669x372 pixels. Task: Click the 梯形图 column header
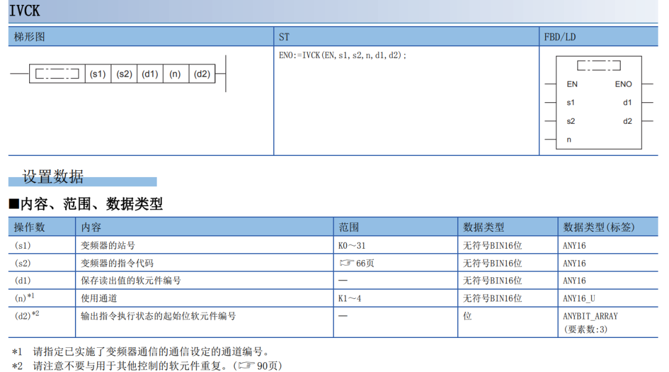point(30,37)
